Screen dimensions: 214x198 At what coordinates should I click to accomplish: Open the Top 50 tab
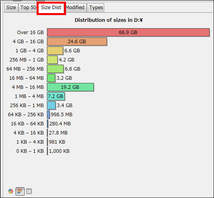28,8
